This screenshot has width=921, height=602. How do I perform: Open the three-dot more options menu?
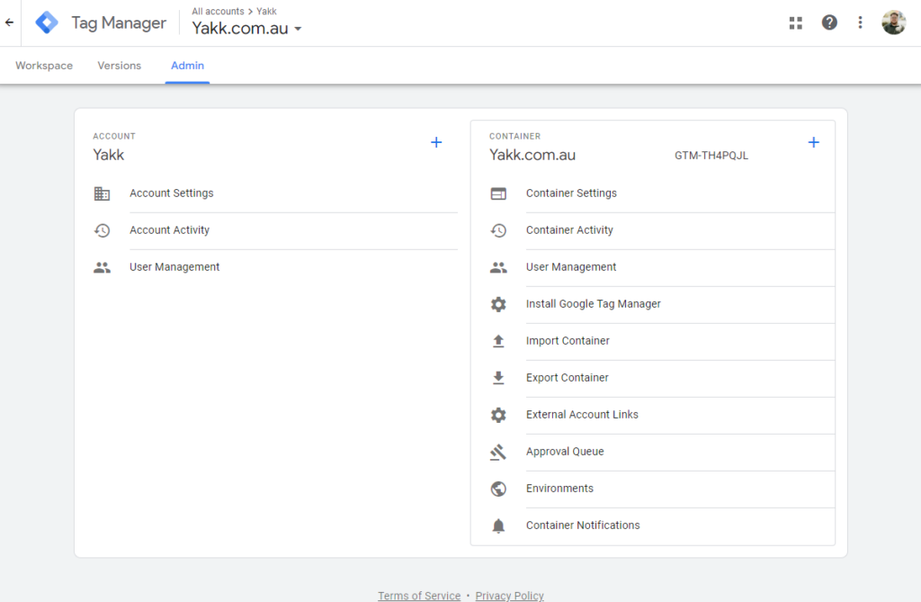pyautogui.click(x=861, y=23)
